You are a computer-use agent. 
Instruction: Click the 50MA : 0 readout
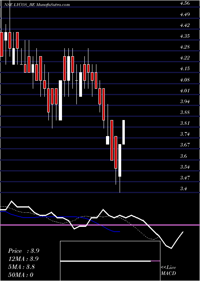(21, 275)
